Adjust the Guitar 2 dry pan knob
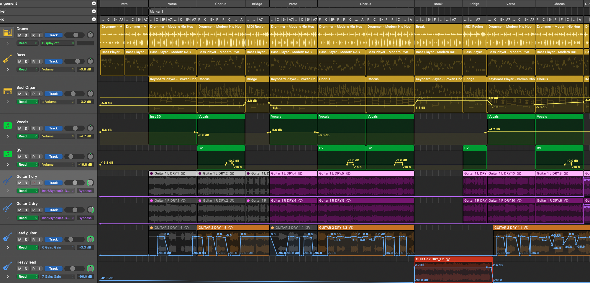Viewport: 590px width, 283px height. point(91,210)
